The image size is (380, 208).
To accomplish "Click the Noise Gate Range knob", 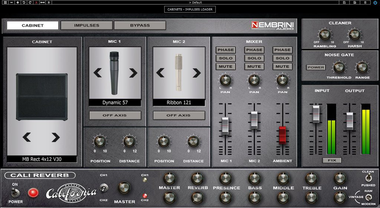I will click(362, 67).
